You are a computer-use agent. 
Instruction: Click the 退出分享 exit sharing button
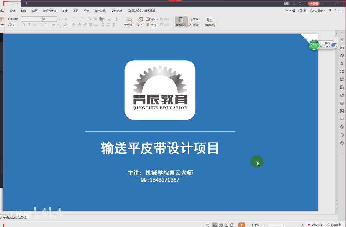(x=334, y=224)
